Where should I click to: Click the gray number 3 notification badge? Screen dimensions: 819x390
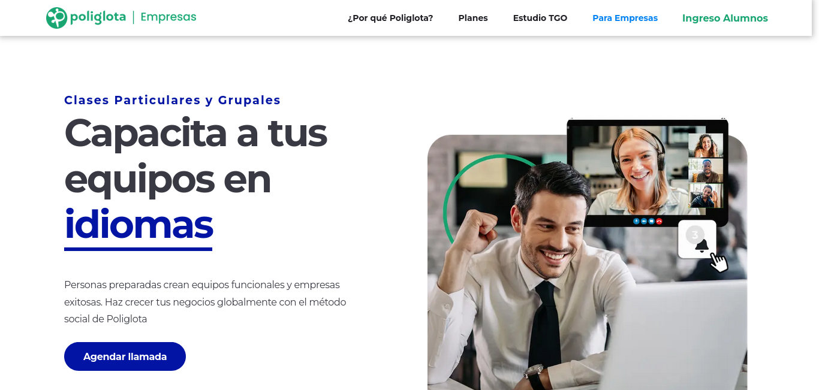pyautogui.click(x=695, y=235)
